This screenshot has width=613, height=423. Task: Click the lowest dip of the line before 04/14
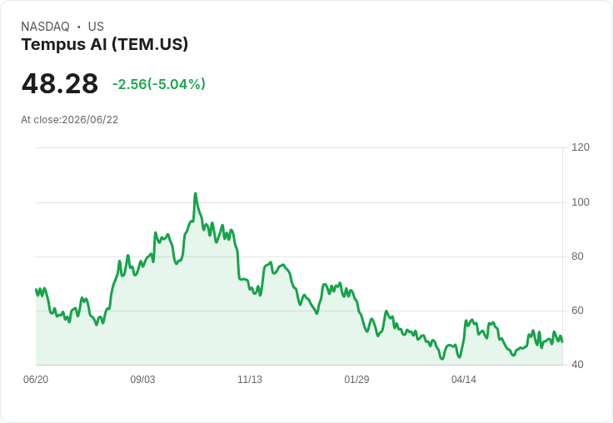click(442, 359)
